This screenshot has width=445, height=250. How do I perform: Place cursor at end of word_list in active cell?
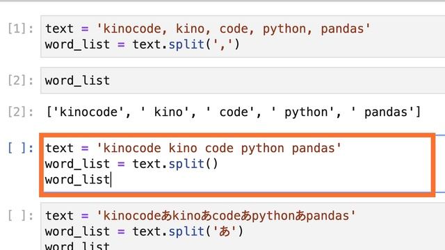click(x=111, y=180)
